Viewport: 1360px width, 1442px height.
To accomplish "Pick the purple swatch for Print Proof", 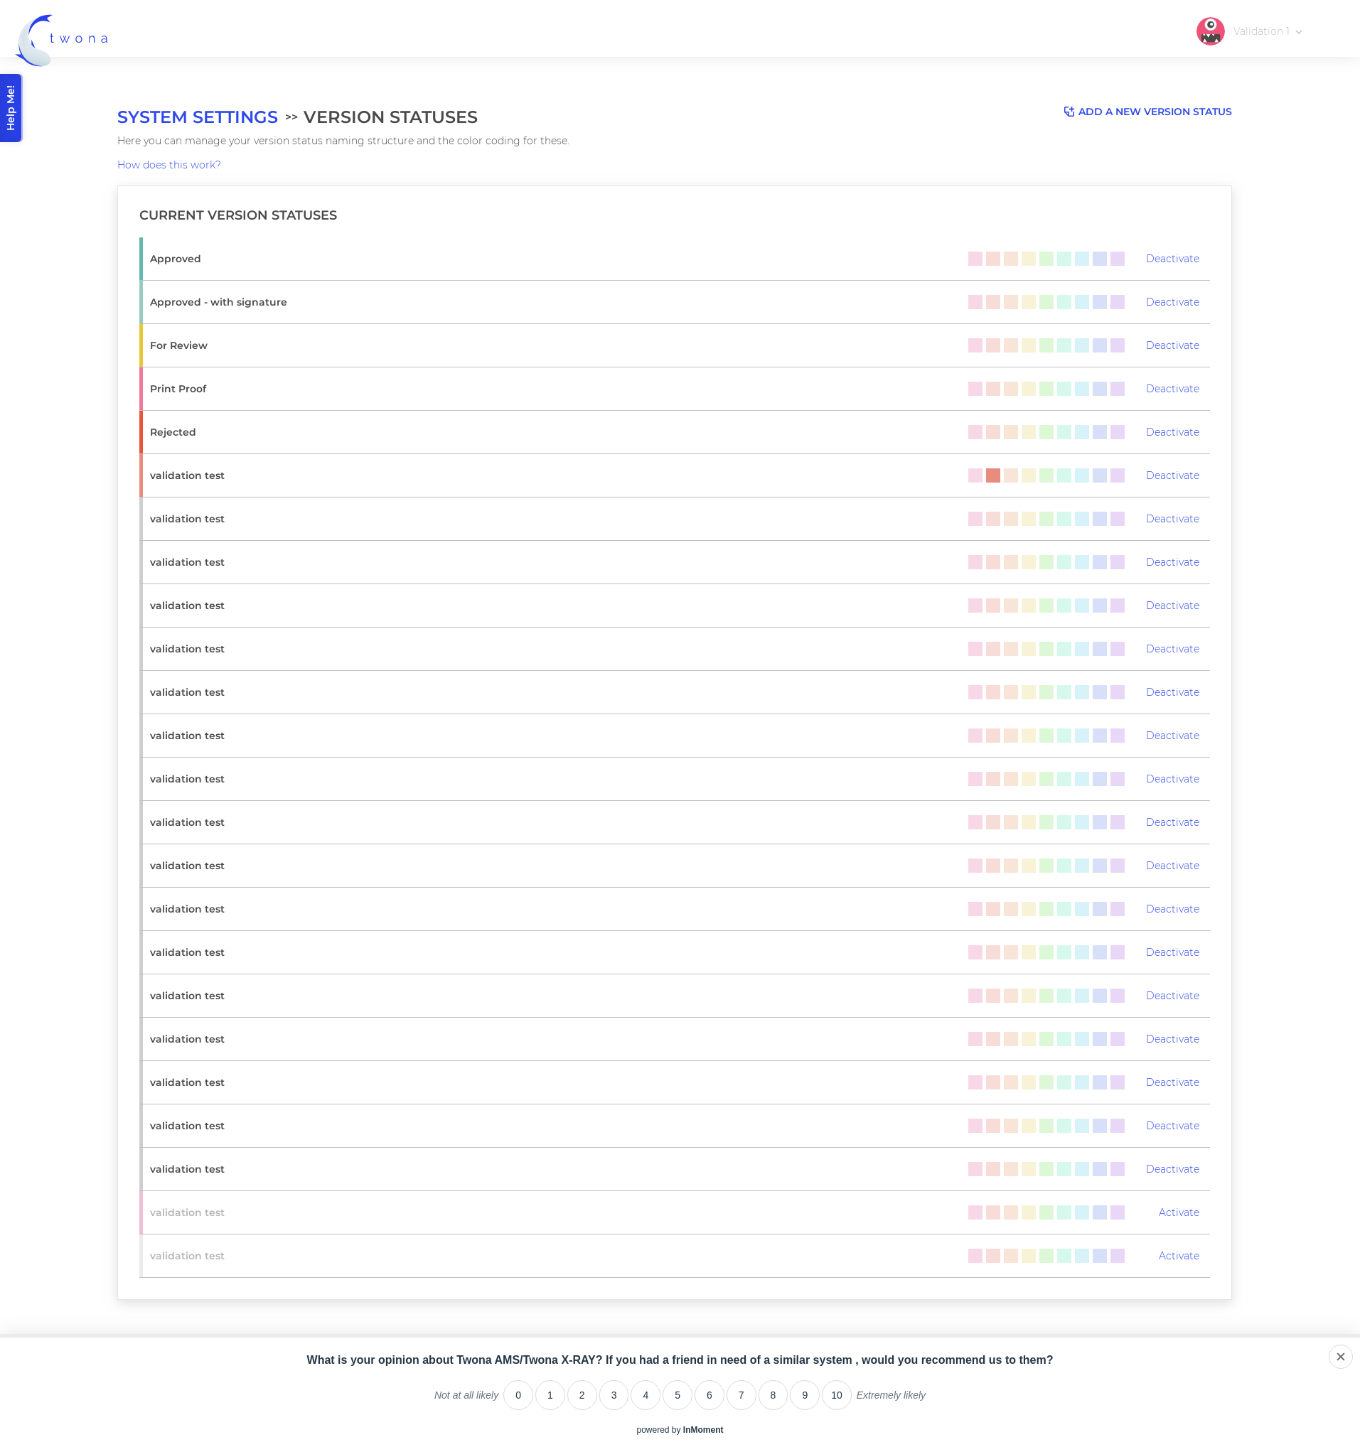I will point(1117,389).
